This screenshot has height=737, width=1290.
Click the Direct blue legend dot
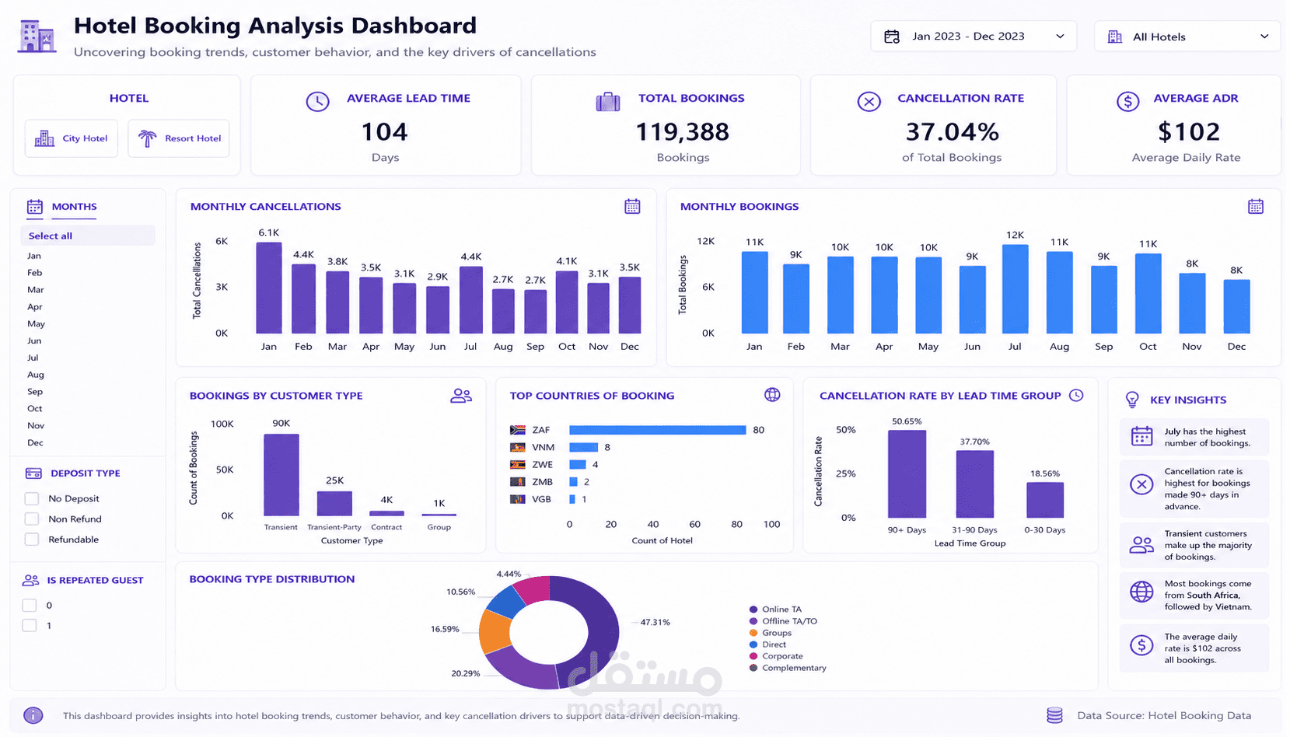click(753, 644)
